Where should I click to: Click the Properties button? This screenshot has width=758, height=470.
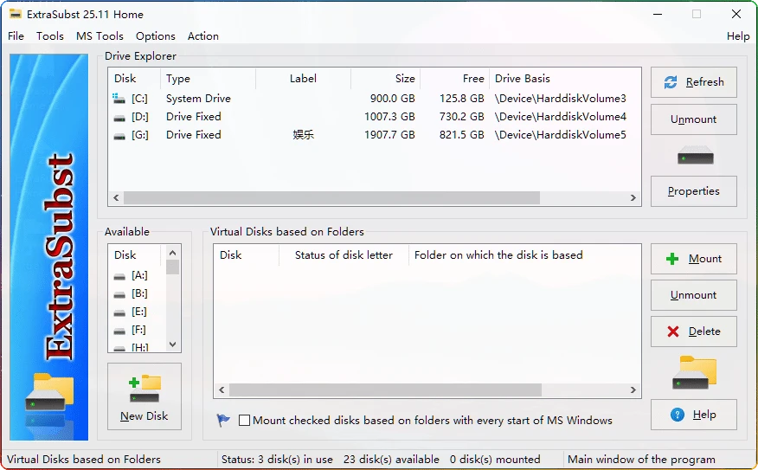pos(693,191)
